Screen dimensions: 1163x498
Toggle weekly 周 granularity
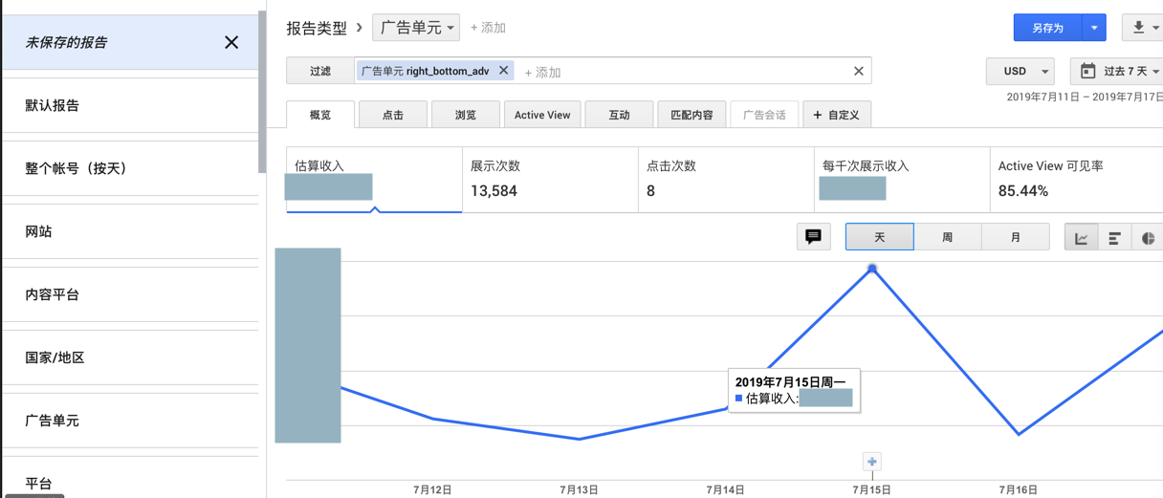pos(947,237)
